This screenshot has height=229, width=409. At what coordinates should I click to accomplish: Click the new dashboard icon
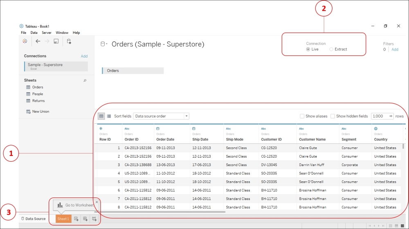(x=85, y=219)
